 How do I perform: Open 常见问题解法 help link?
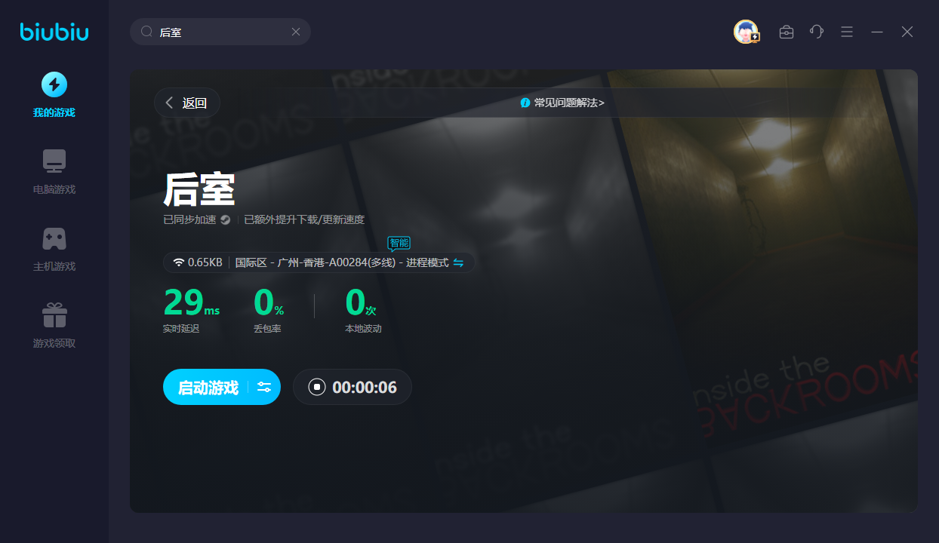562,103
